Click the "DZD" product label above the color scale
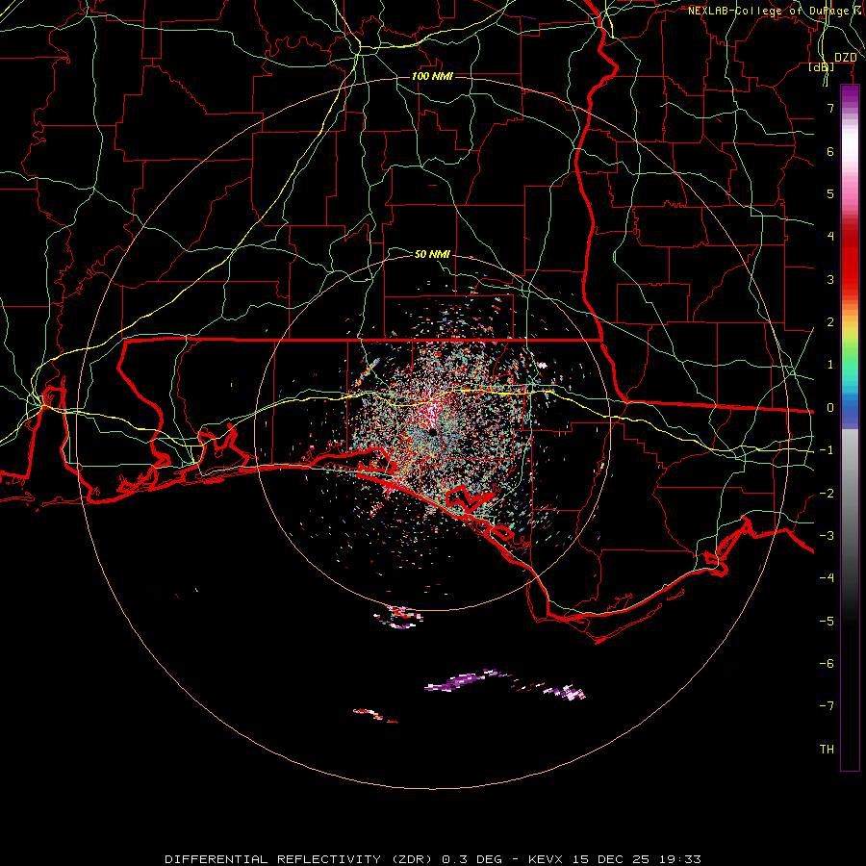This screenshot has width=866, height=866. coord(845,58)
